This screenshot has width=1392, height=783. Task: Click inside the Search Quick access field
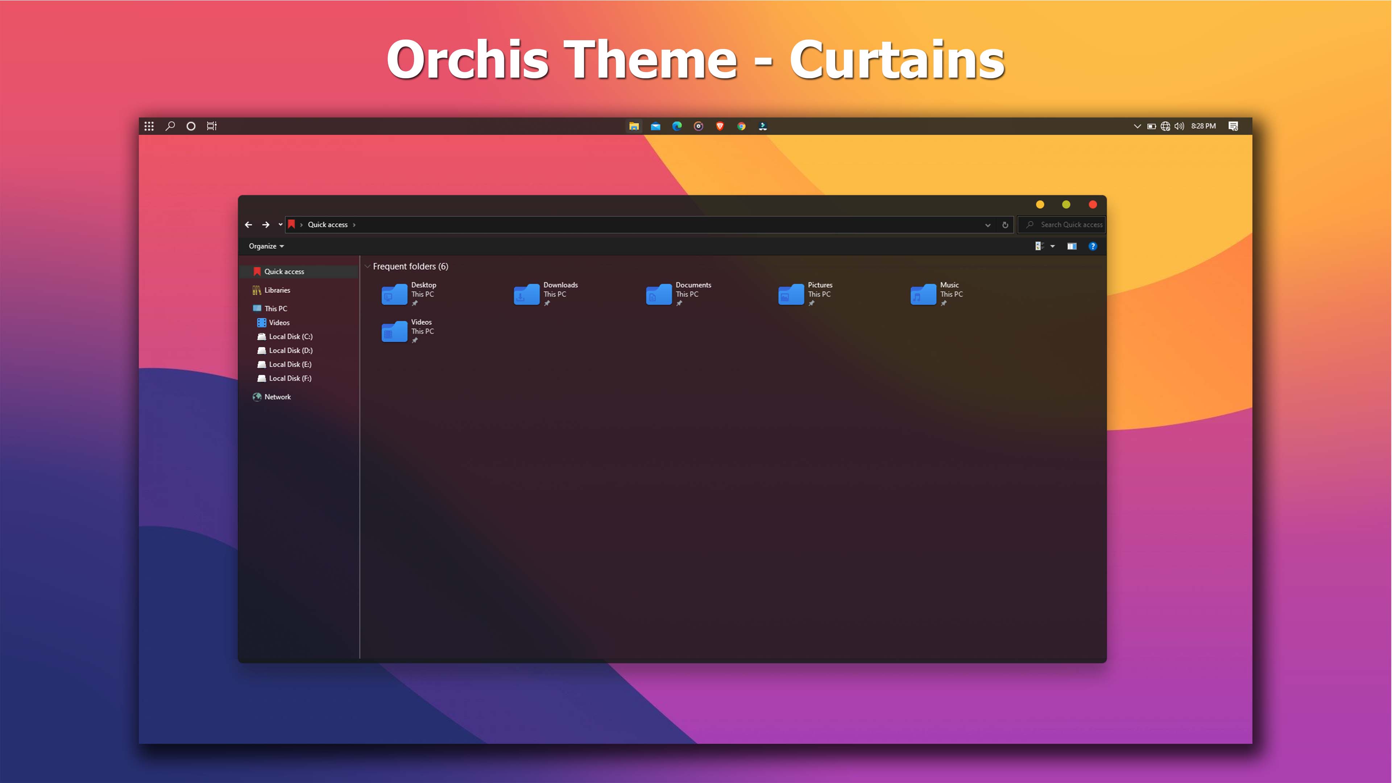click(1067, 224)
